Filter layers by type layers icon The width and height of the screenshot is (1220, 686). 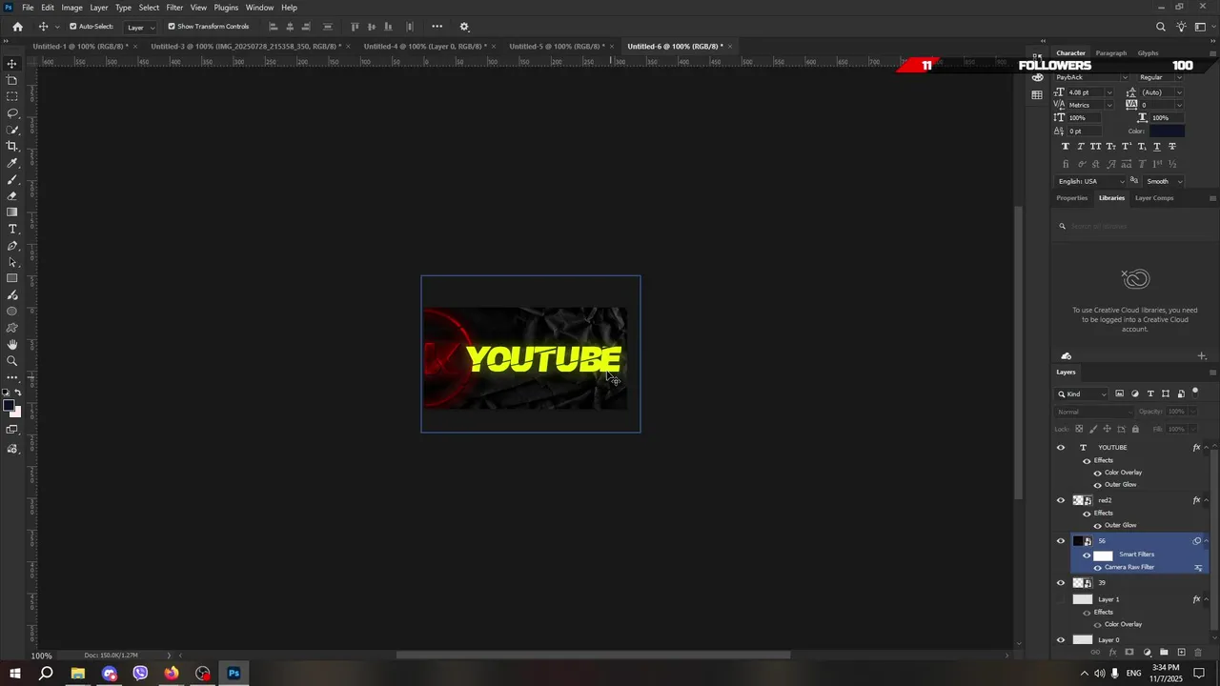pyautogui.click(x=1150, y=393)
